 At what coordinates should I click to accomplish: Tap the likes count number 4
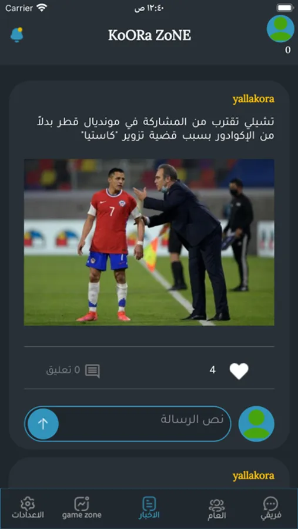coord(213,370)
